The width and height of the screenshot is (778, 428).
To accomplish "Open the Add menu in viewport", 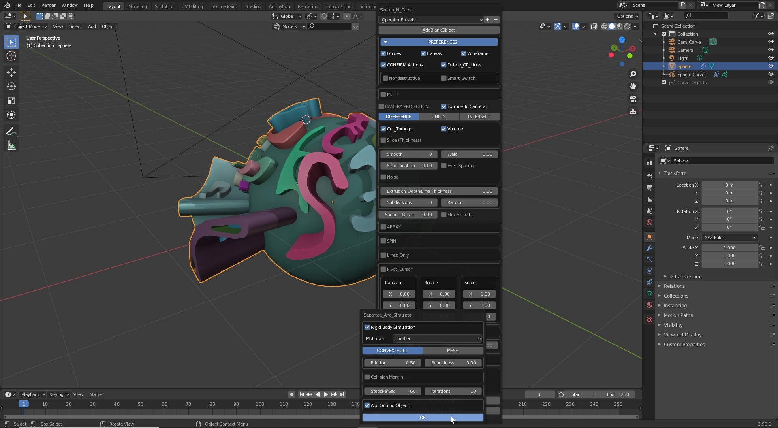I will tap(92, 26).
